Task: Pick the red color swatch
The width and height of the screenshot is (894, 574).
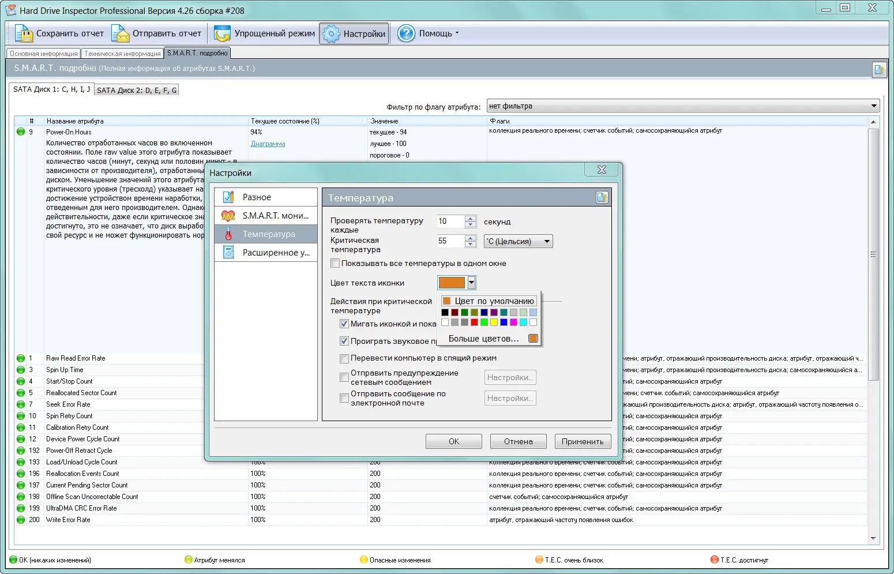Action: coord(474,322)
